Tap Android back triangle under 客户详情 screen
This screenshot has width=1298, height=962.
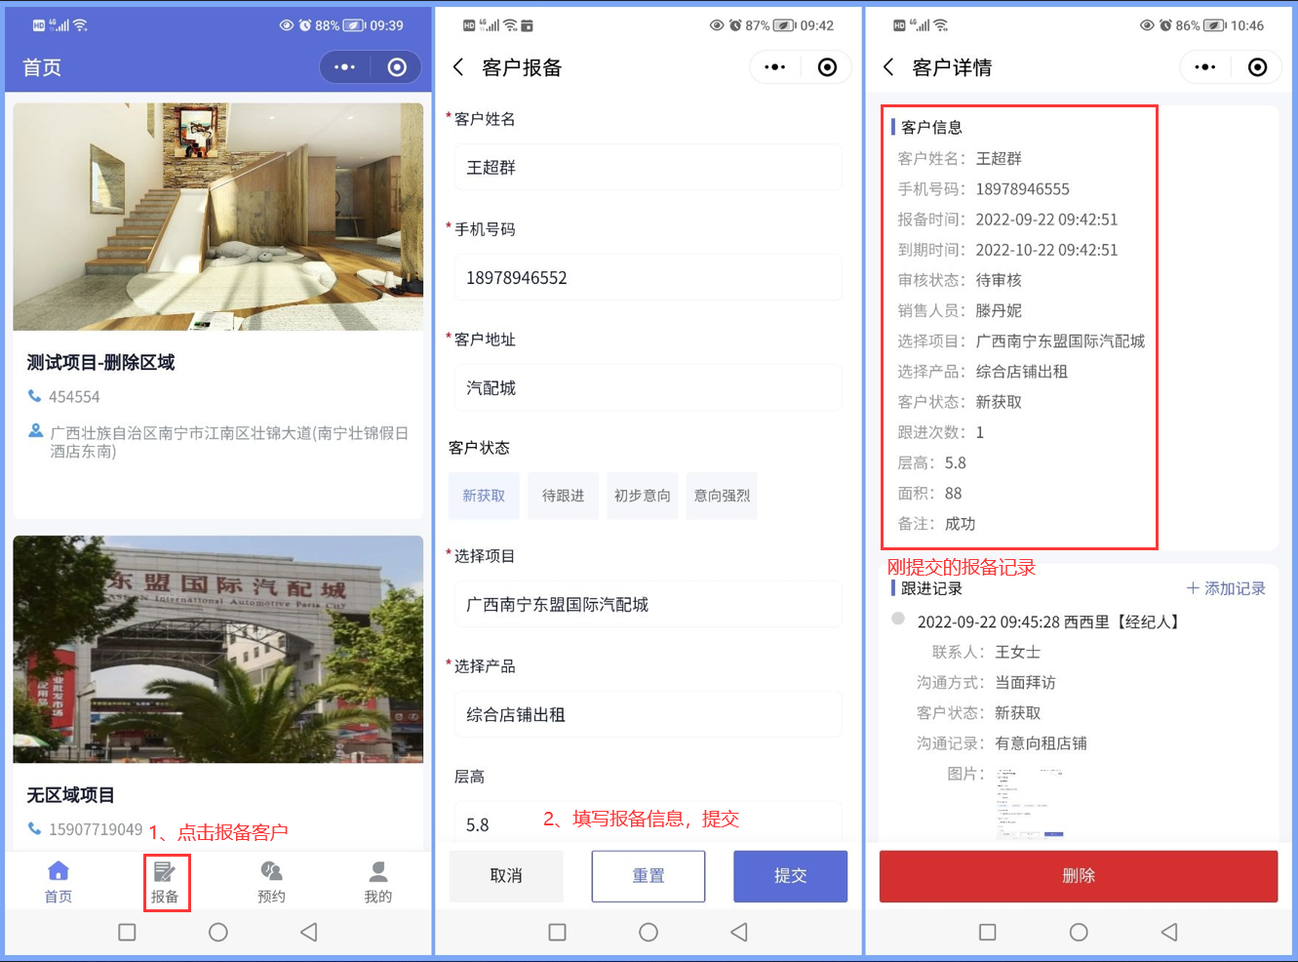[1169, 933]
